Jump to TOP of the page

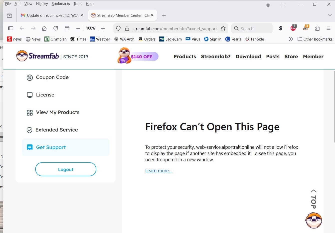click(x=314, y=199)
